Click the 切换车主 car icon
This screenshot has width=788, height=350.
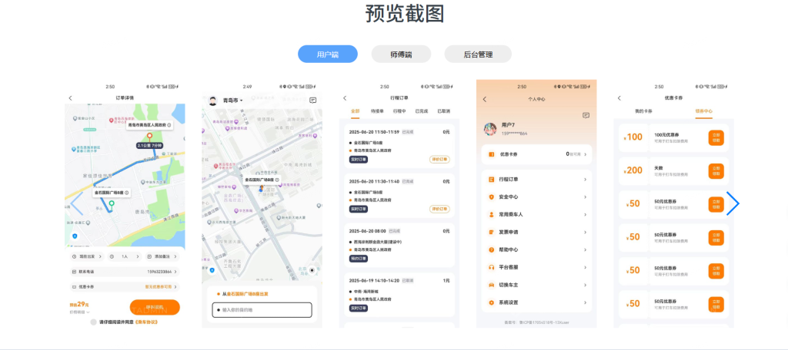[x=491, y=285]
